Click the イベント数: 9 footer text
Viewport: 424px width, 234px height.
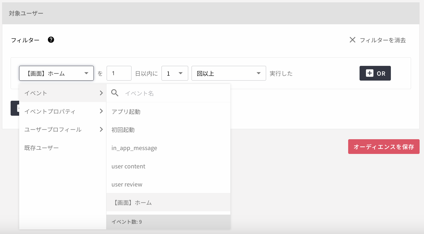coord(127,222)
